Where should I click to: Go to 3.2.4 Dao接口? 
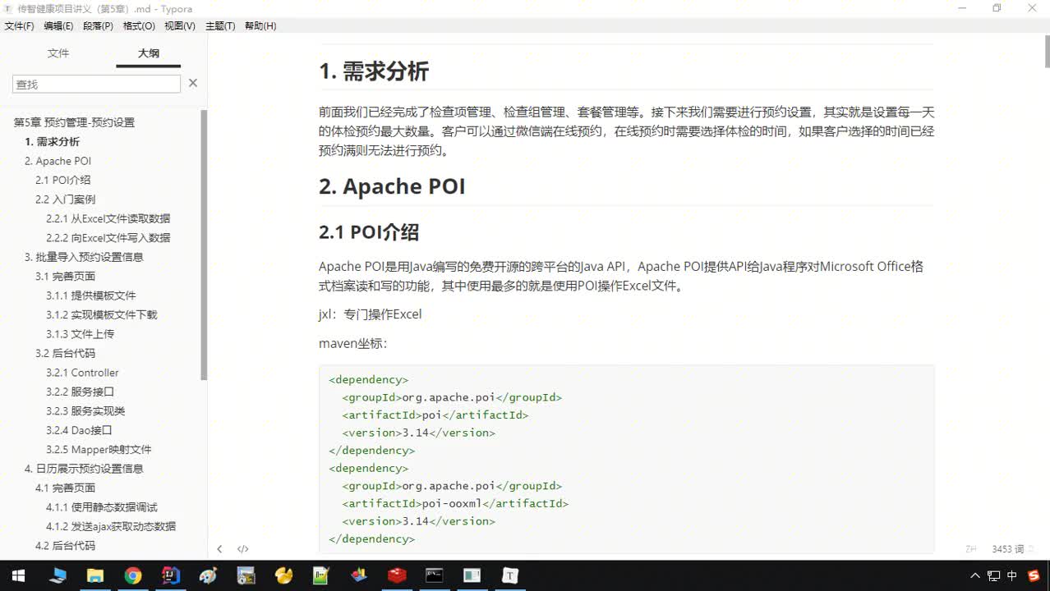(x=78, y=430)
